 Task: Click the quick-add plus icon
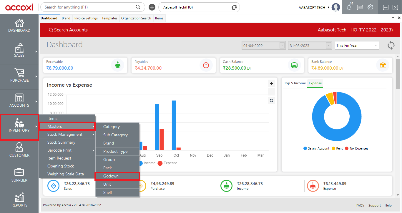click(152, 7)
